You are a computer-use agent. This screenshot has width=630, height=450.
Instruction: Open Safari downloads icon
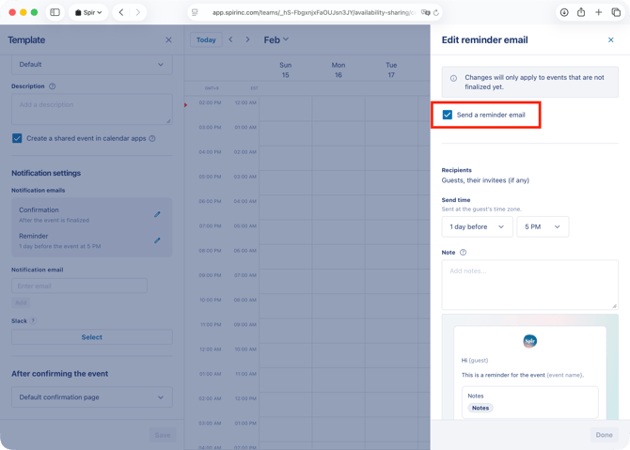[x=564, y=12]
